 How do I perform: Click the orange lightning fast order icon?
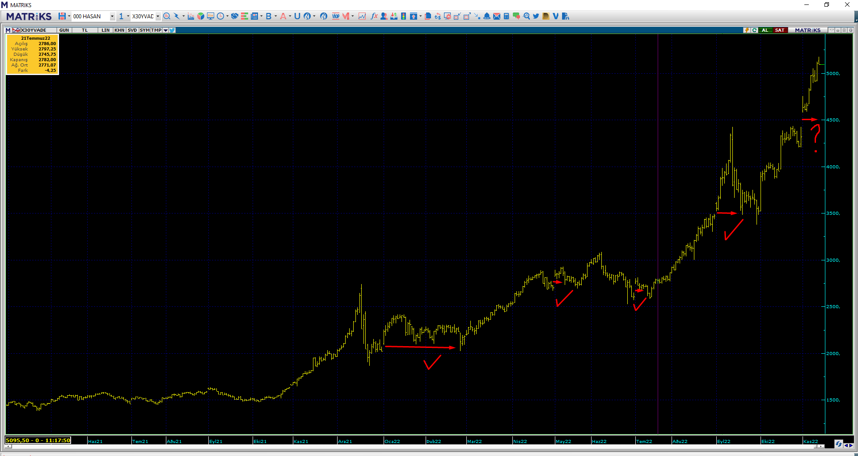[747, 30]
